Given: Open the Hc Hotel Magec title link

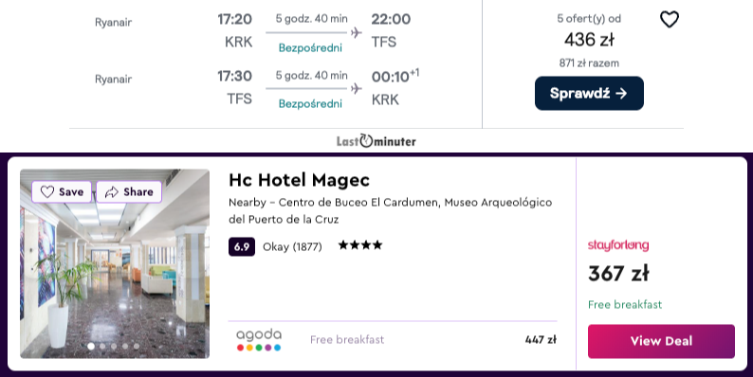Looking at the screenshot, I should [299, 180].
